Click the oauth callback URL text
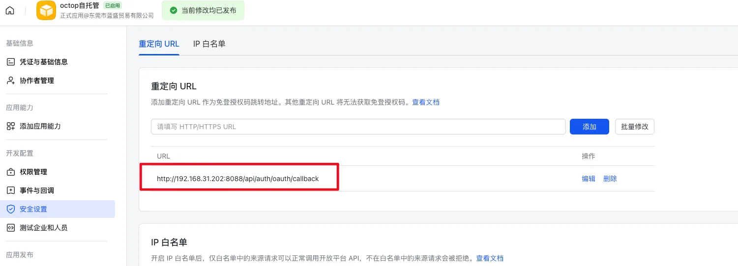 [238, 179]
